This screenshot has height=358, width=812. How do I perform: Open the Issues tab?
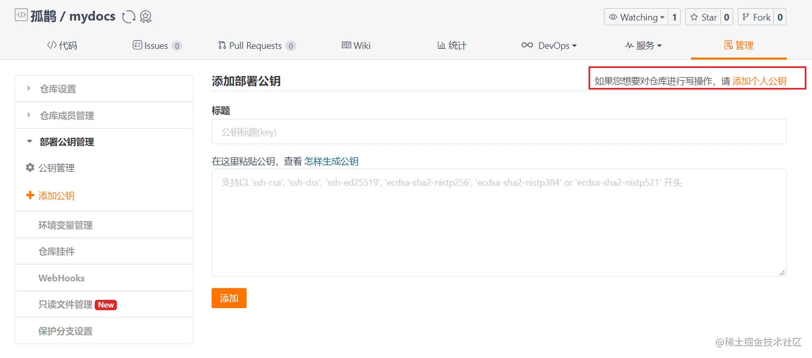click(157, 46)
